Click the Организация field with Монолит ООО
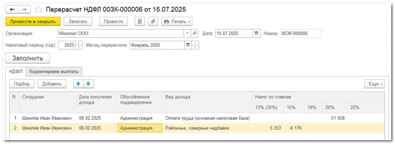Viewport: 395px width, 144px height. 121,33
